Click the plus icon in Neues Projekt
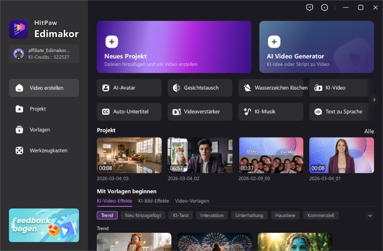383x251 pixels. [112, 42]
